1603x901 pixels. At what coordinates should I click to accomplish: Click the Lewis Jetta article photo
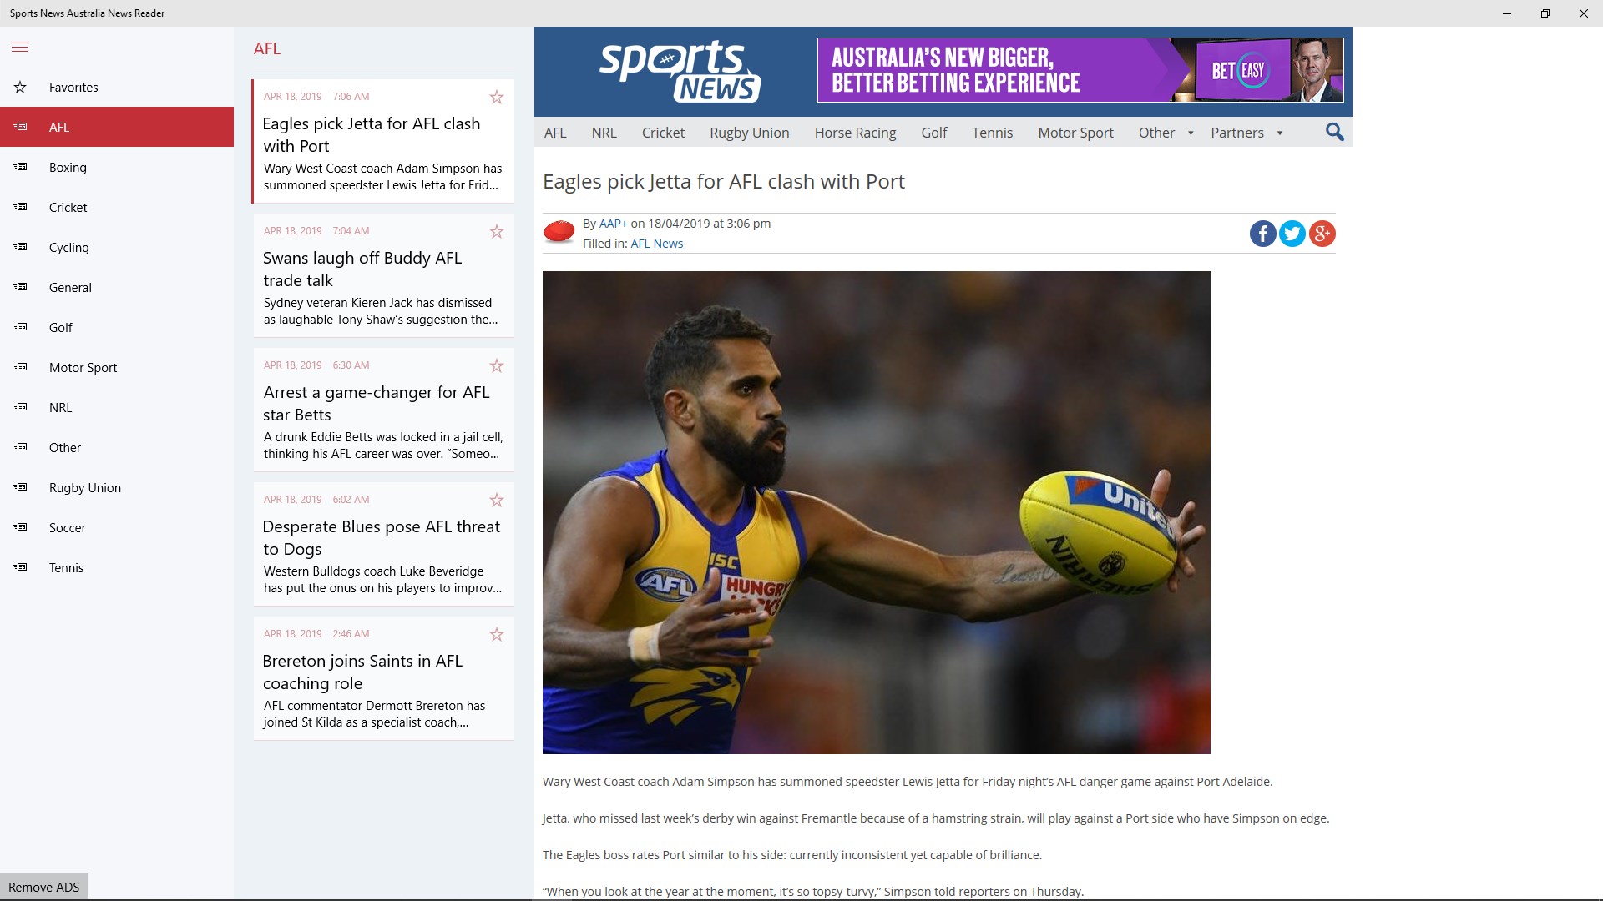click(x=876, y=512)
